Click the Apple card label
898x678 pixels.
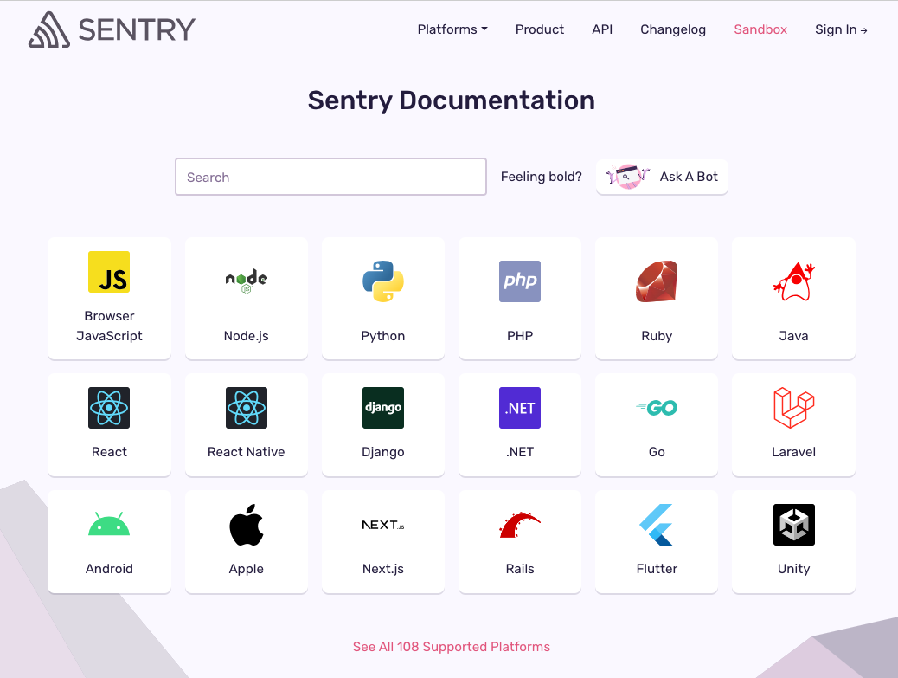(247, 569)
